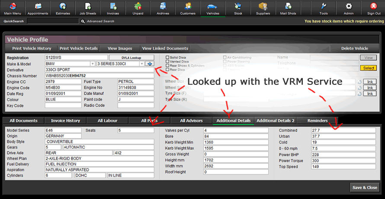
Task: Click the Body Style field CONVERTIBLE
Action: tap(99, 142)
